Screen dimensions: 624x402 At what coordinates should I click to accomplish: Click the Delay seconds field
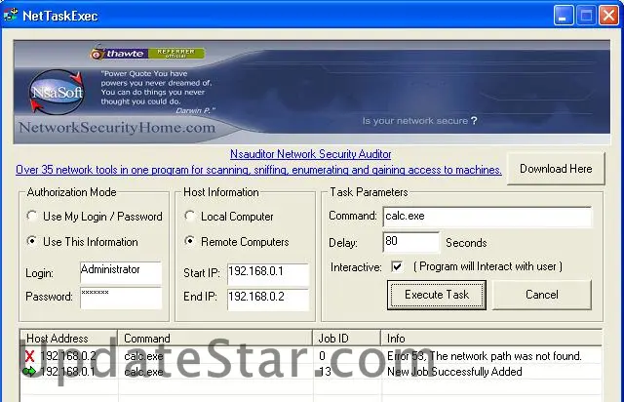pos(411,242)
